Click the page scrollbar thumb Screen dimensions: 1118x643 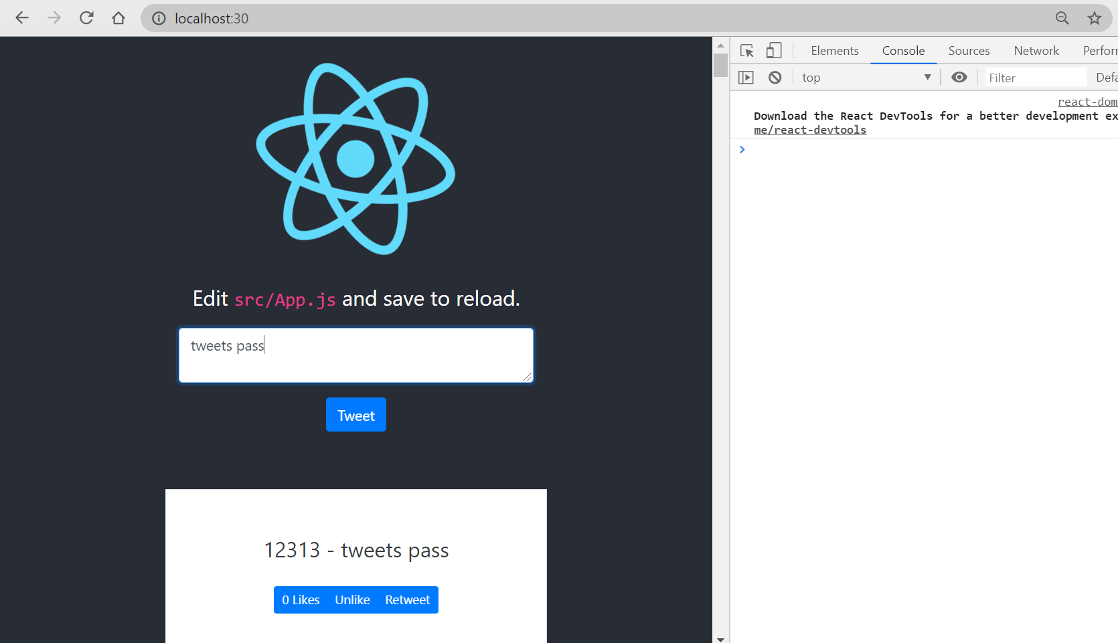coord(720,66)
